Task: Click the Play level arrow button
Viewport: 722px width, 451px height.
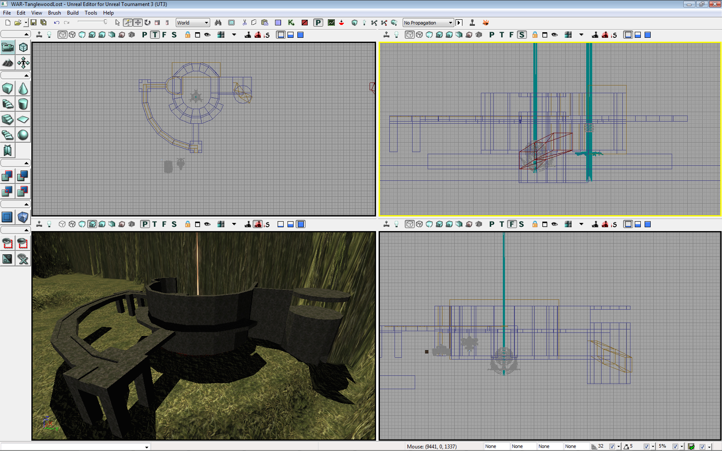Action: pos(459,23)
